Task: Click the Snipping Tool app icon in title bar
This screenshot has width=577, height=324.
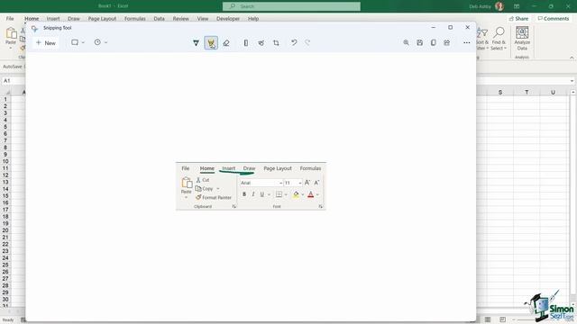Action: (34, 28)
